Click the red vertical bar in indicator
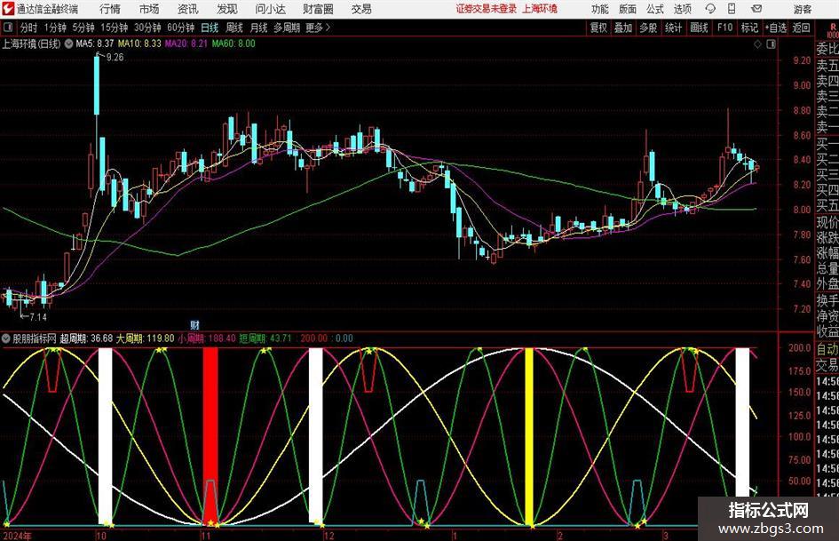Screen dimensions: 839x541 (x=210, y=435)
